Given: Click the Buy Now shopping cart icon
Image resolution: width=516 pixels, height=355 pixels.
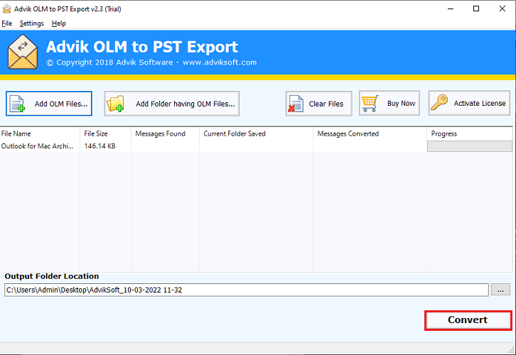Looking at the screenshot, I should point(370,104).
